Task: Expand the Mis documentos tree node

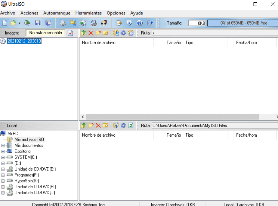Action: [x=3, y=145]
